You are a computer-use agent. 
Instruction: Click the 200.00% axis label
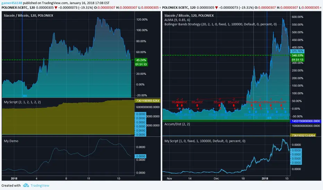click(297, 78)
